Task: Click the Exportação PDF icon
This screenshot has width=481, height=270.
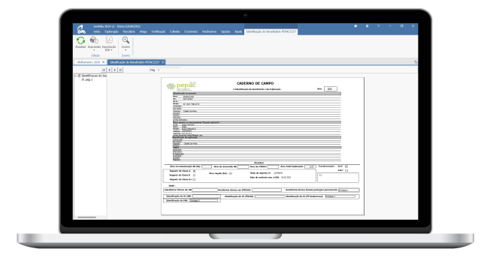Action: click(110, 40)
